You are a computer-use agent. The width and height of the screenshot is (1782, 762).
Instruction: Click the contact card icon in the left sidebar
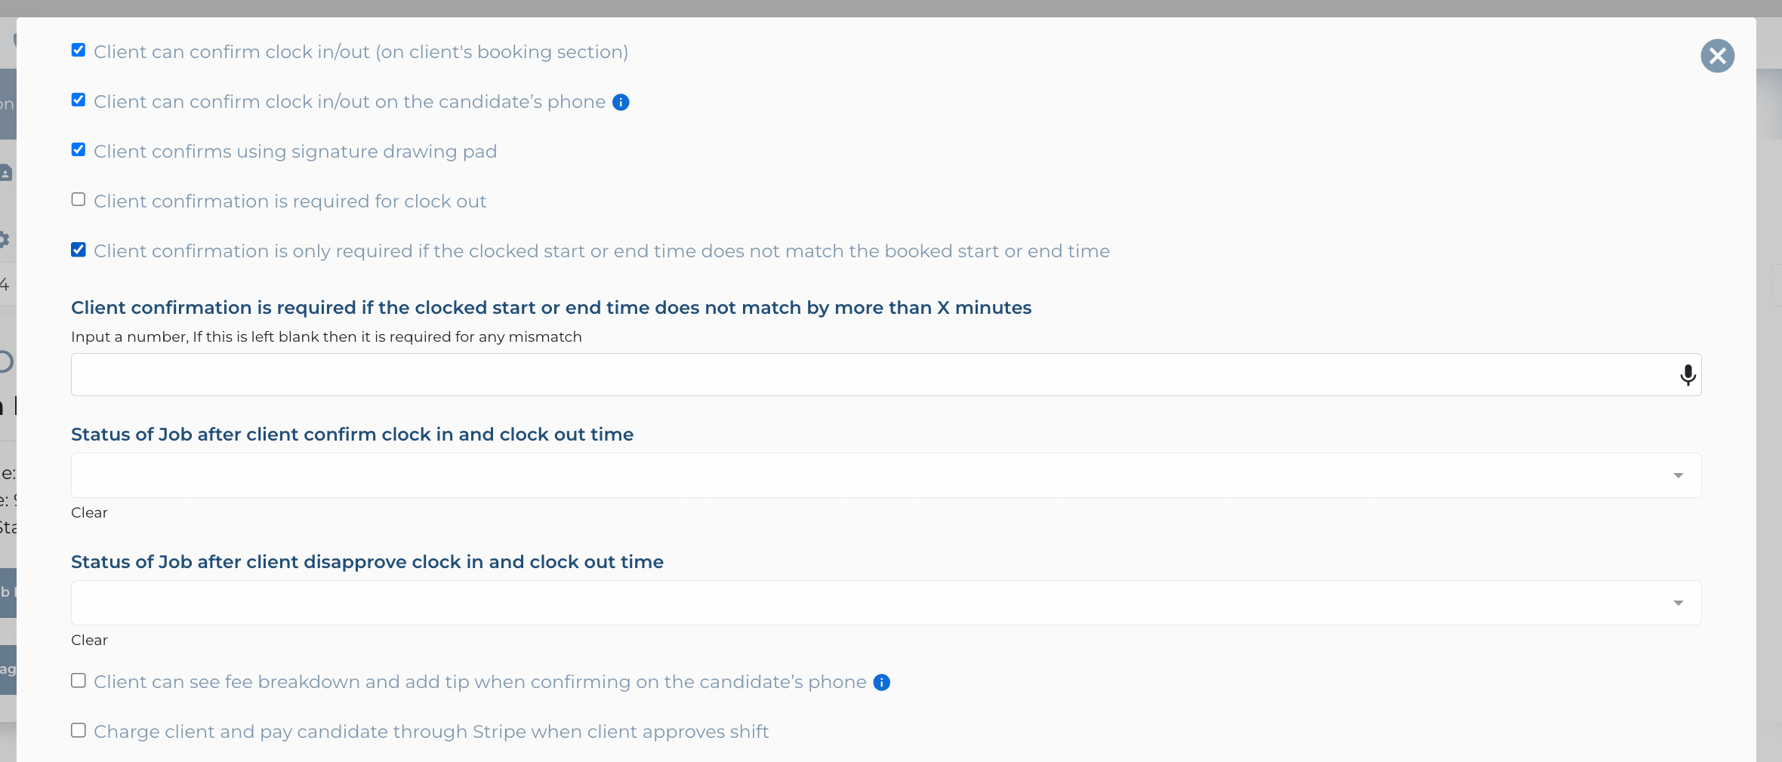coord(6,173)
